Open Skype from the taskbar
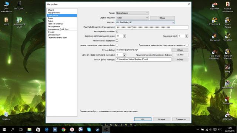This screenshot has height=133, width=237. [89, 130]
